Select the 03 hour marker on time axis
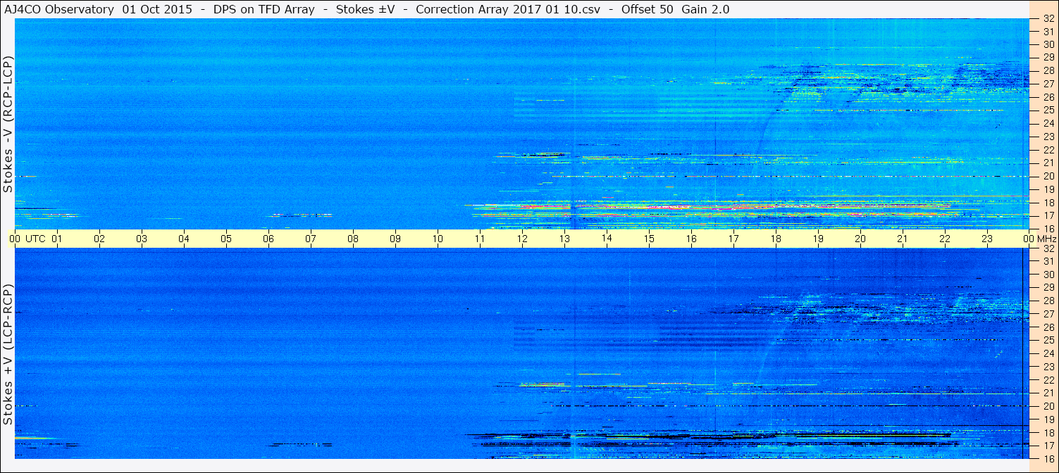This screenshot has width=1059, height=473. tap(142, 239)
